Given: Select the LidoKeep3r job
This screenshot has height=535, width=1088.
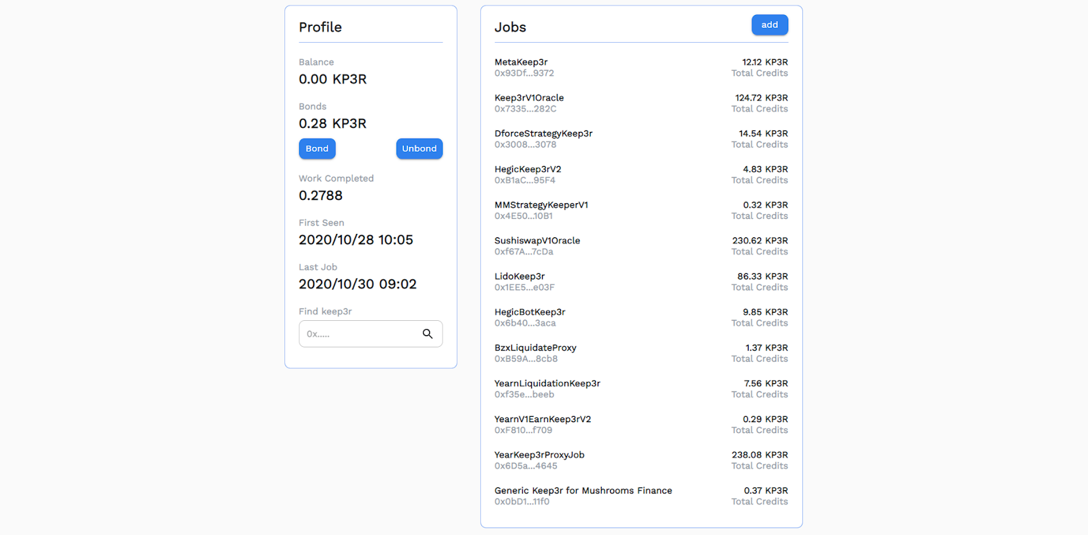Looking at the screenshot, I should [520, 276].
